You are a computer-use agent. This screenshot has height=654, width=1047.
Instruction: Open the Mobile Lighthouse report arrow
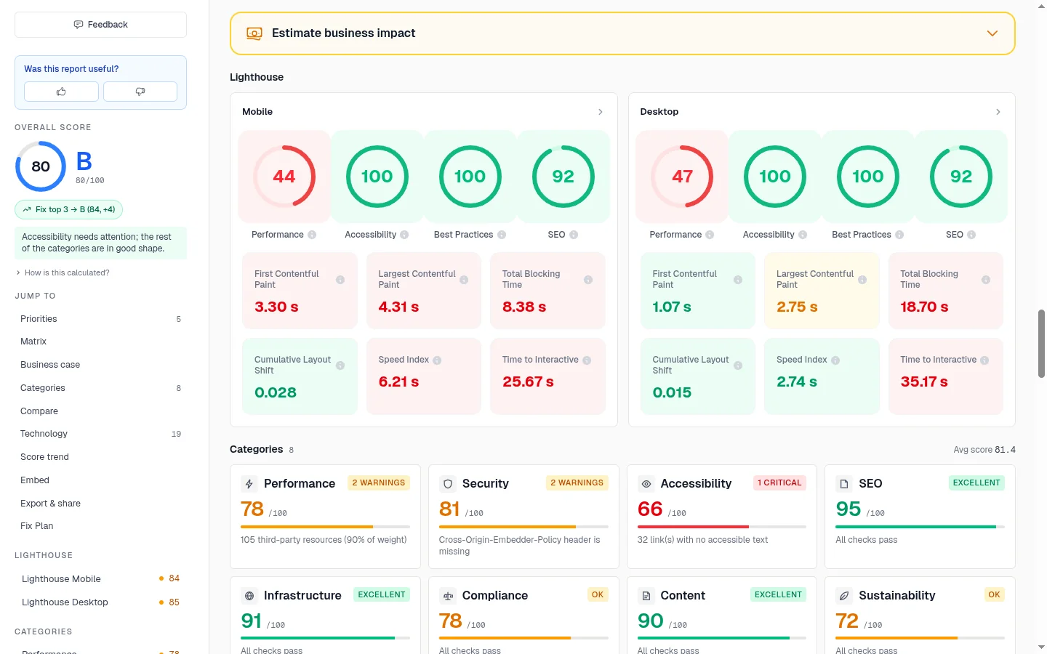coord(600,112)
